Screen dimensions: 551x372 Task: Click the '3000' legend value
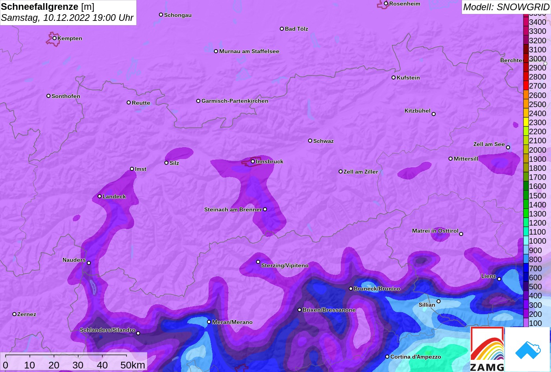[x=538, y=59]
